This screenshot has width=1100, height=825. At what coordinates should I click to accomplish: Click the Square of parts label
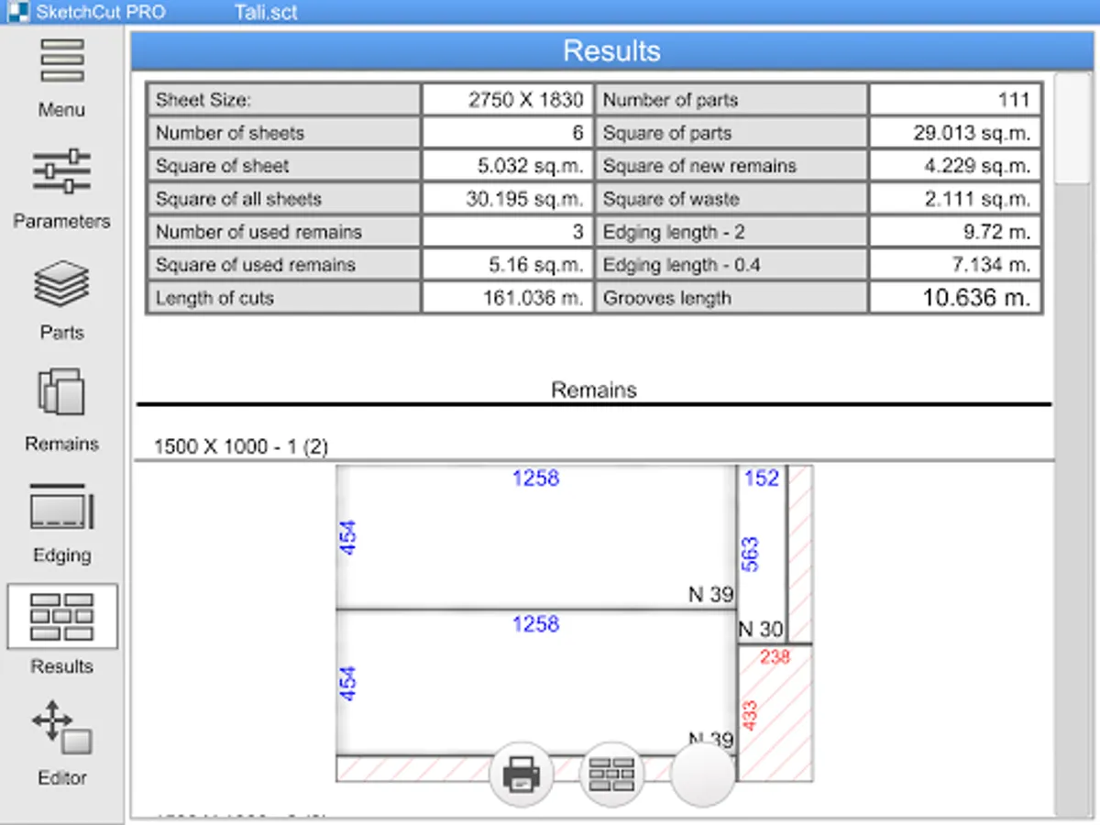[667, 133]
